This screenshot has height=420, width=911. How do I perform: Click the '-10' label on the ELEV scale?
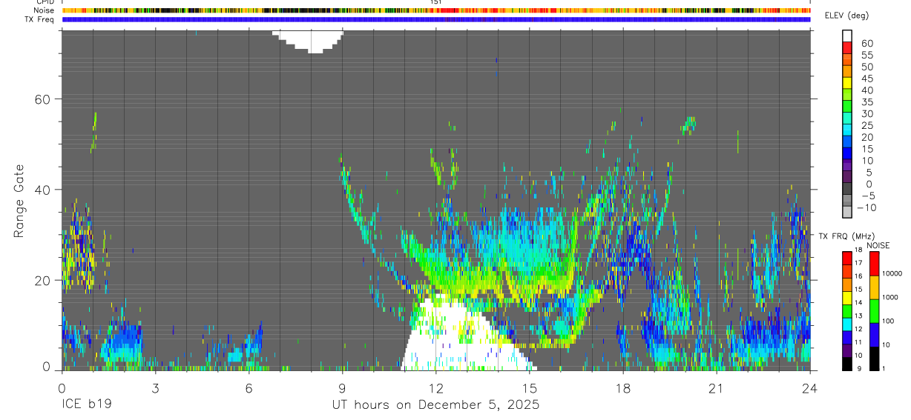click(x=868, y=207)
